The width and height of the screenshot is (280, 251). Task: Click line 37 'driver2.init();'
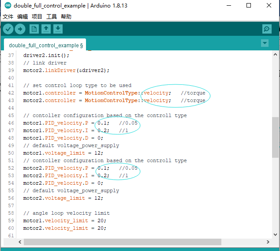pyautogui.click(x=46, y=55)
